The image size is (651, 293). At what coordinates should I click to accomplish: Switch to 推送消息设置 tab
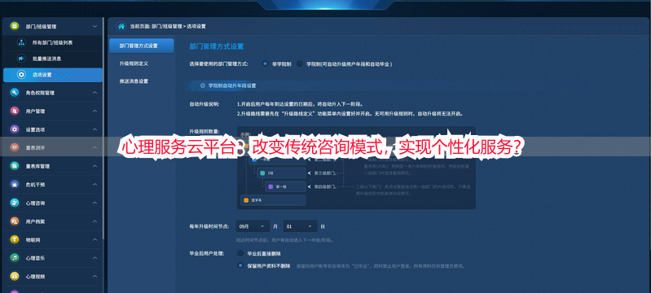pos(134,81)
